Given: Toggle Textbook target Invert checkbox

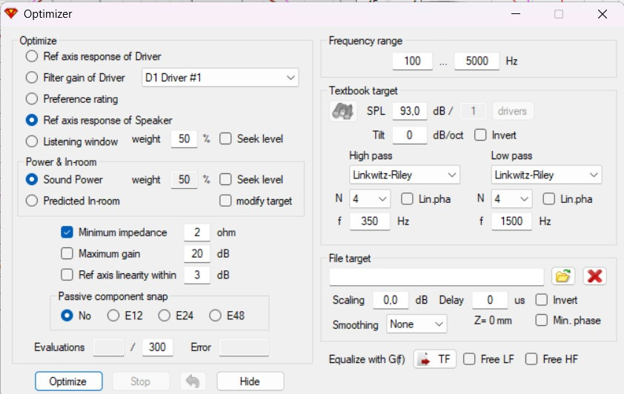Looking at the screenshot, I should click(x=480, y=135).
